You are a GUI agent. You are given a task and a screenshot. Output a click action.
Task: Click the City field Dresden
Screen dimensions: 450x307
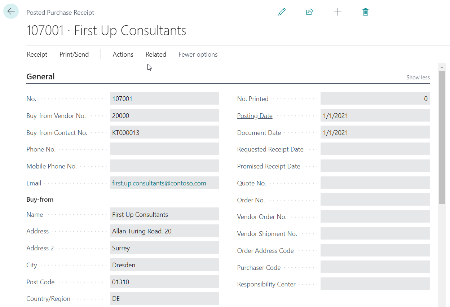tap(164, 265)
